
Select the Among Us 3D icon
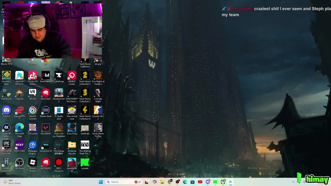(72, 165)
